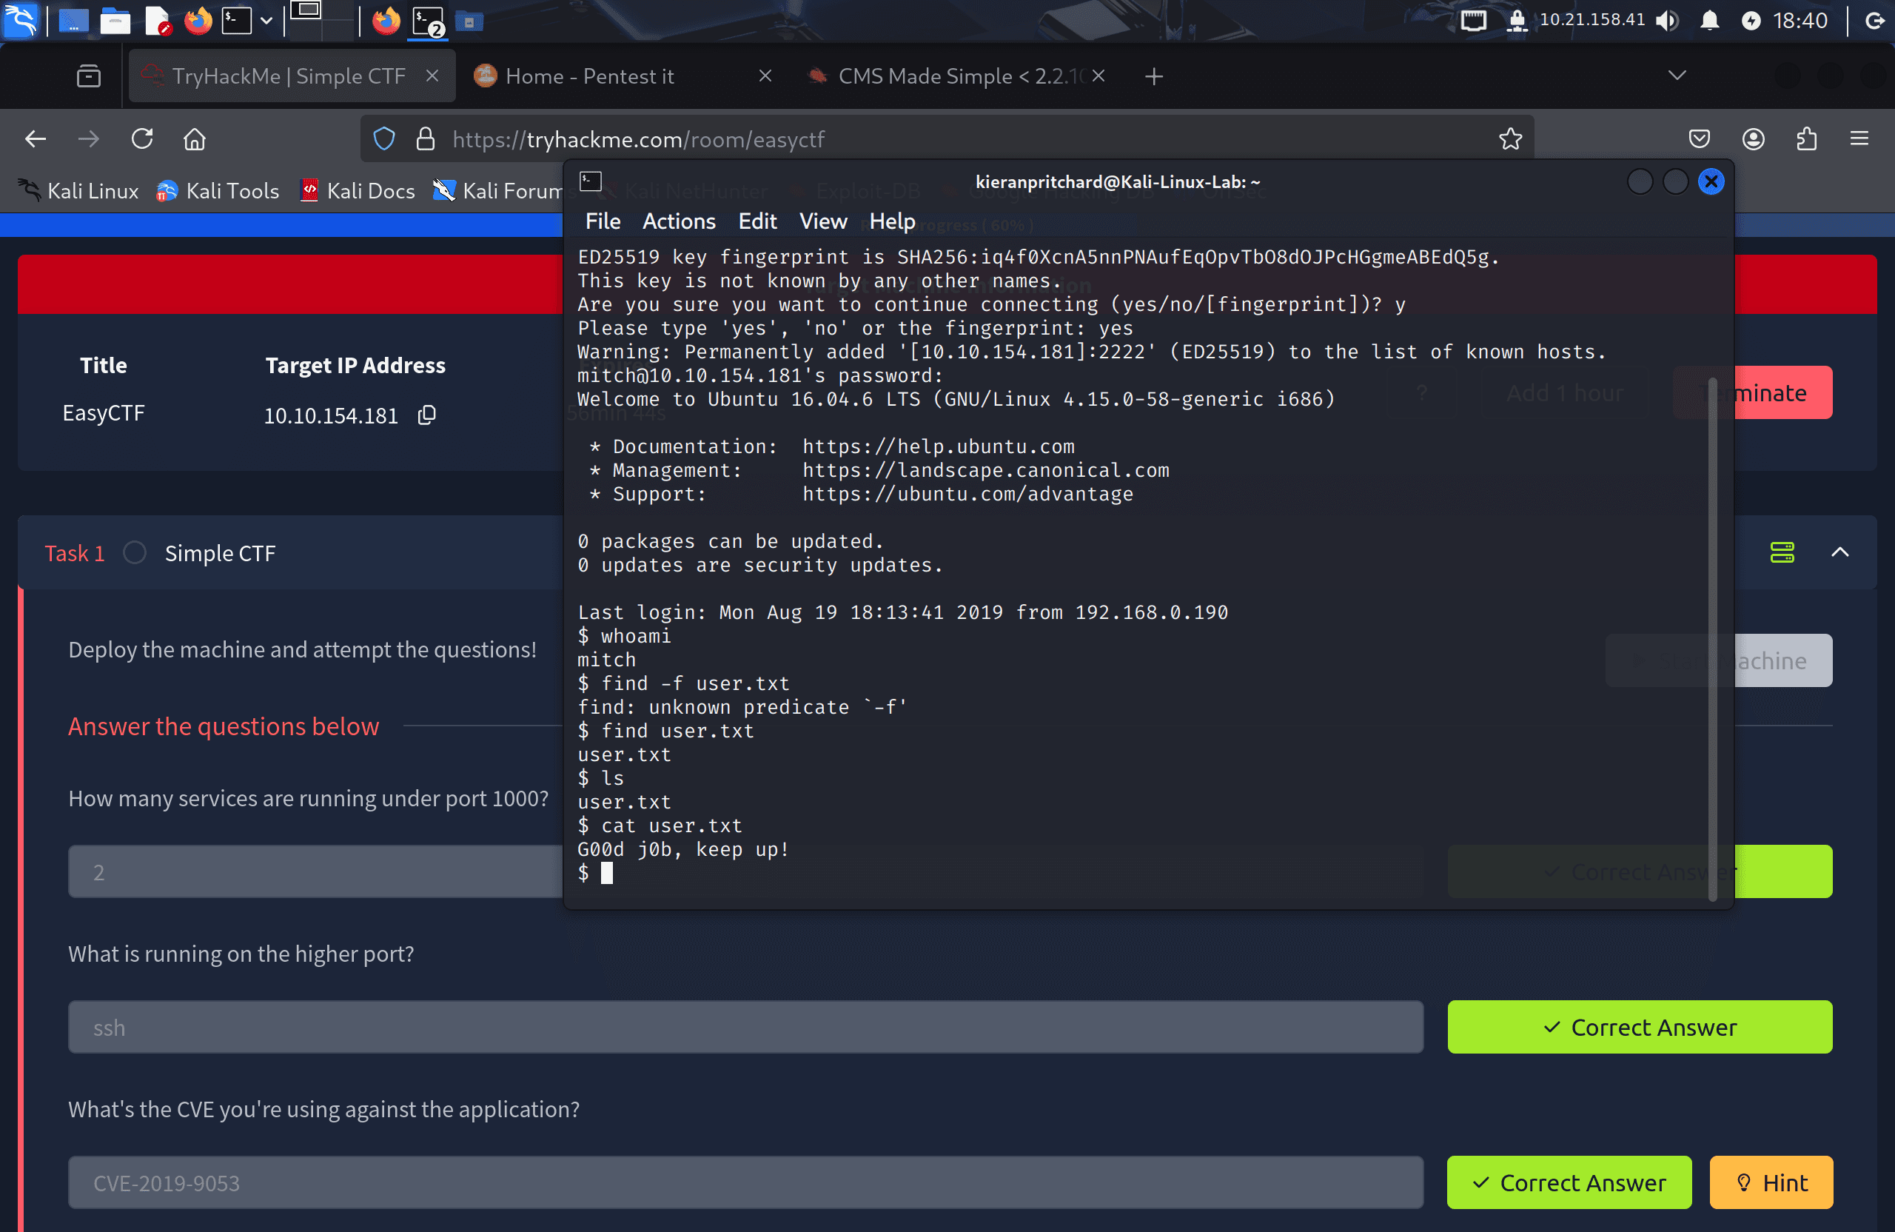The image size is (1895, 1232).
Task: Click Correct Answer button for ssh question
Action: pyautogui.click(x=1640, y=1026)
